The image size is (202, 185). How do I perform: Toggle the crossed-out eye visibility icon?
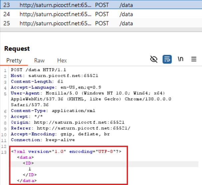(x=154, y=59)
